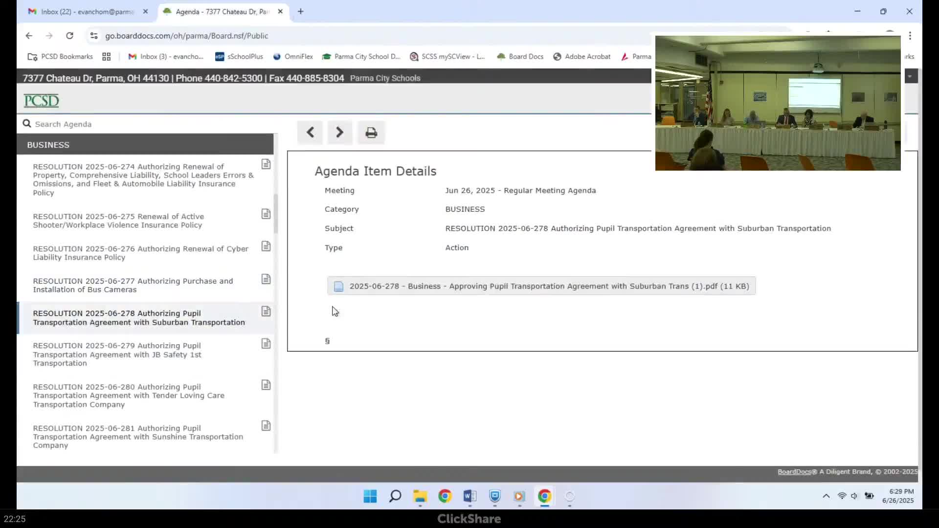Select Resolution 2025-06-281 Sunshine Transportation
This screenshot has width=939, height=528.
click(137, 437)
